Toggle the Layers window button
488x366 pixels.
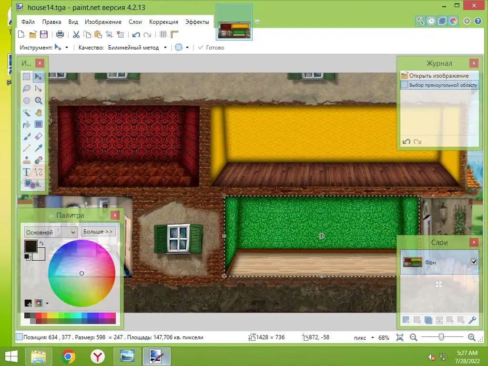442,21
